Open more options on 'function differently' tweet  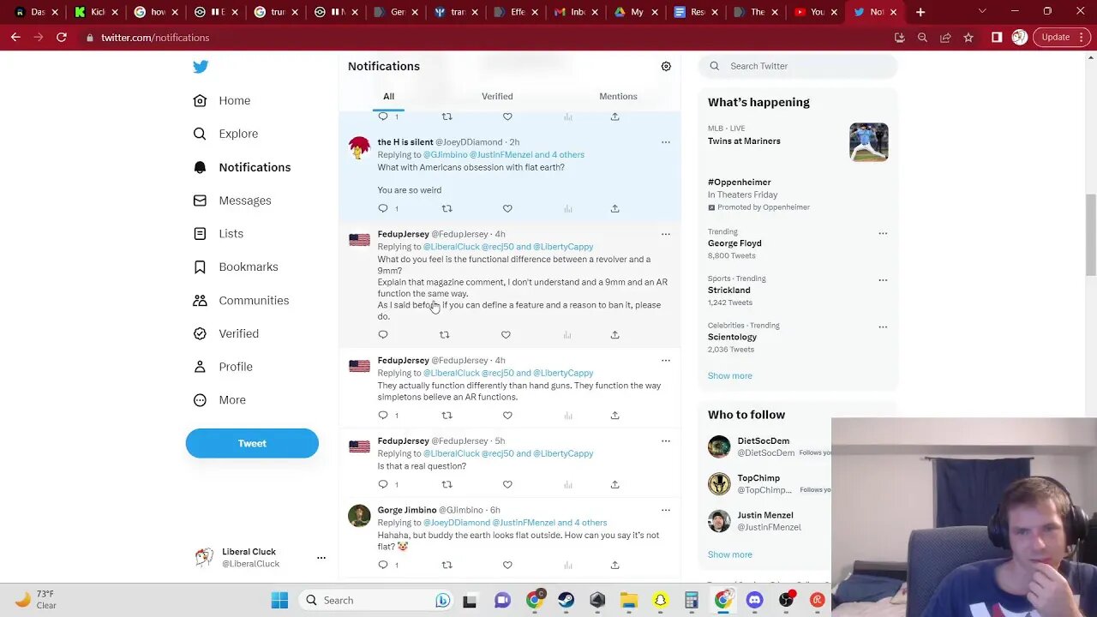pos(666,361)
